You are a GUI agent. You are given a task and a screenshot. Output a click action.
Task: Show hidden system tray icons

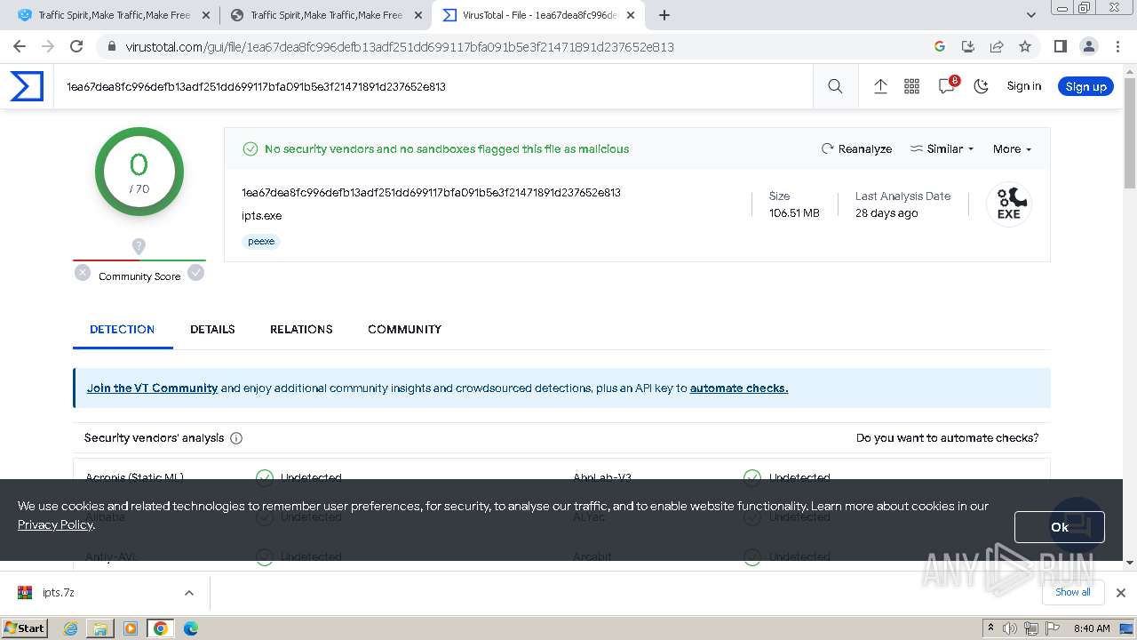pyautogui.click(x=990, y=628)
